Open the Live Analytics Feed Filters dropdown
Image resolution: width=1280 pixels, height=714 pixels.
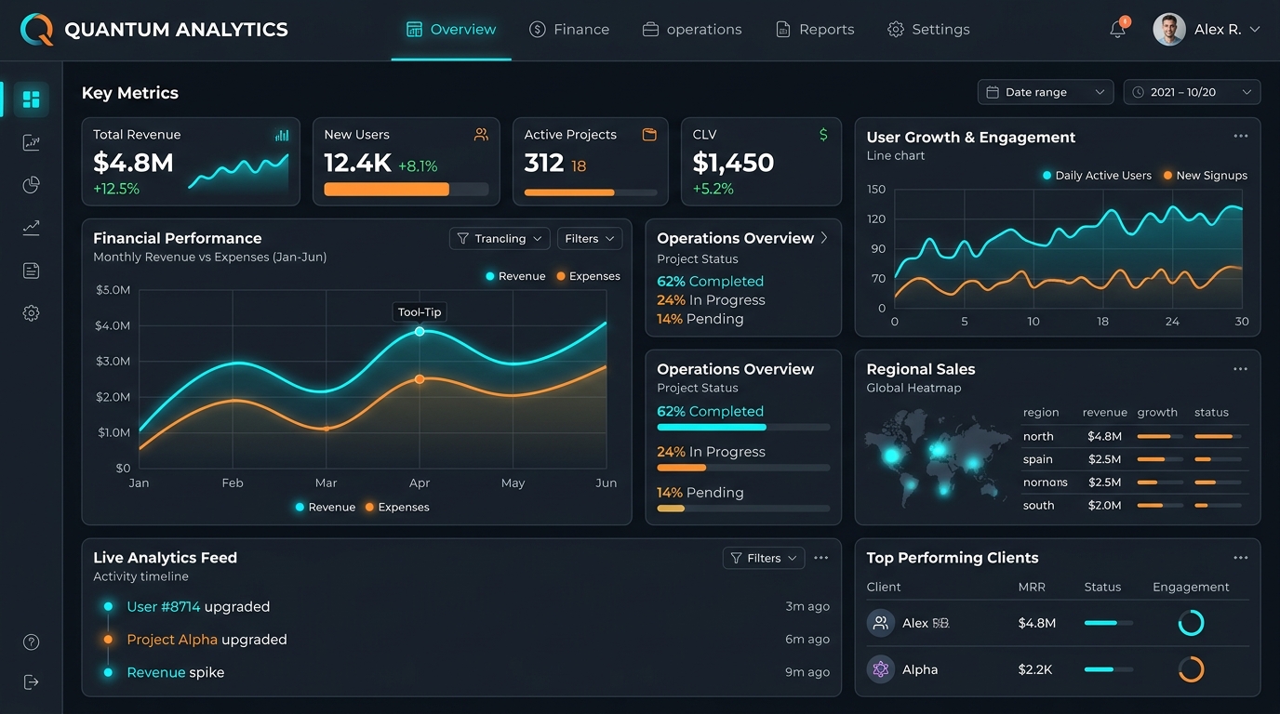pyautogui.click(x=764, y=558)
